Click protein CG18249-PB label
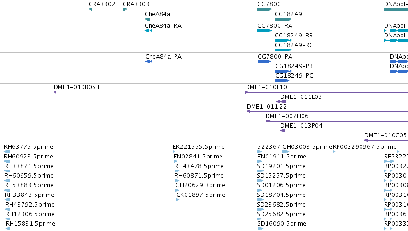The height and width of the screenshot is (231, 408). (x=294, y=66)
